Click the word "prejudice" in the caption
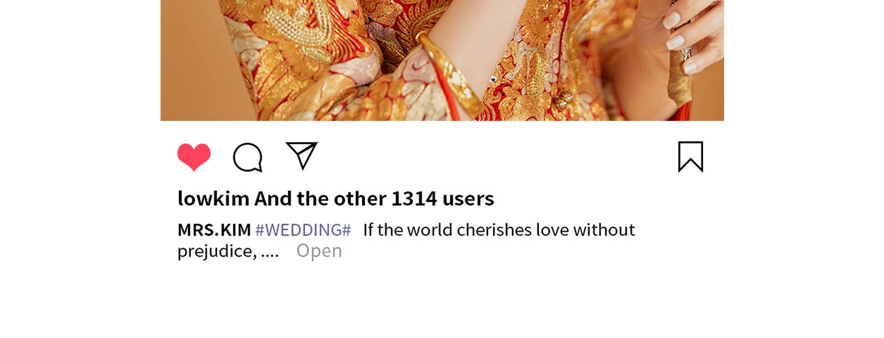 (x=217, y=251)
